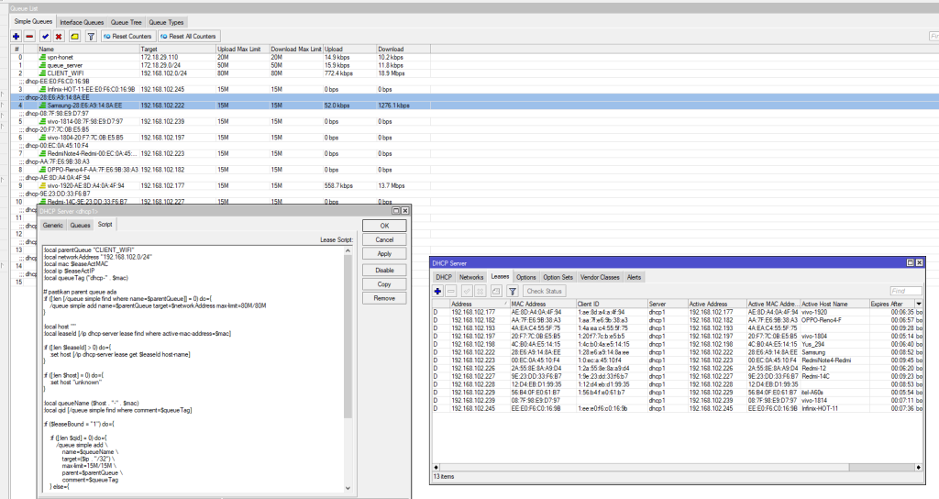Open the Queue Types tab
The image size is (939, 499).
click(167, 22)
